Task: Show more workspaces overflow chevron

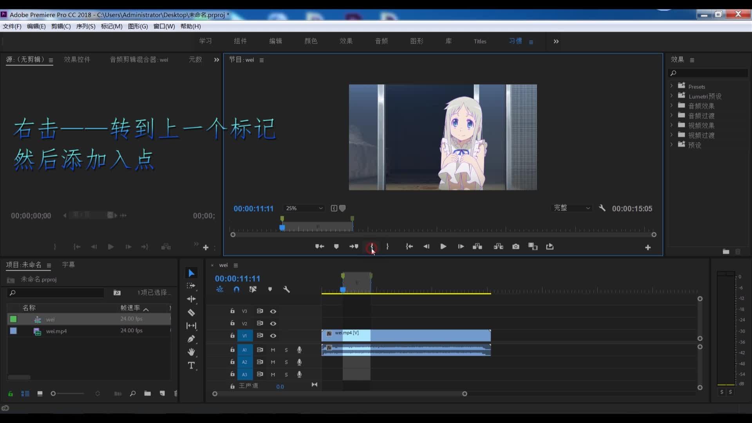Action: pos(556,42)
